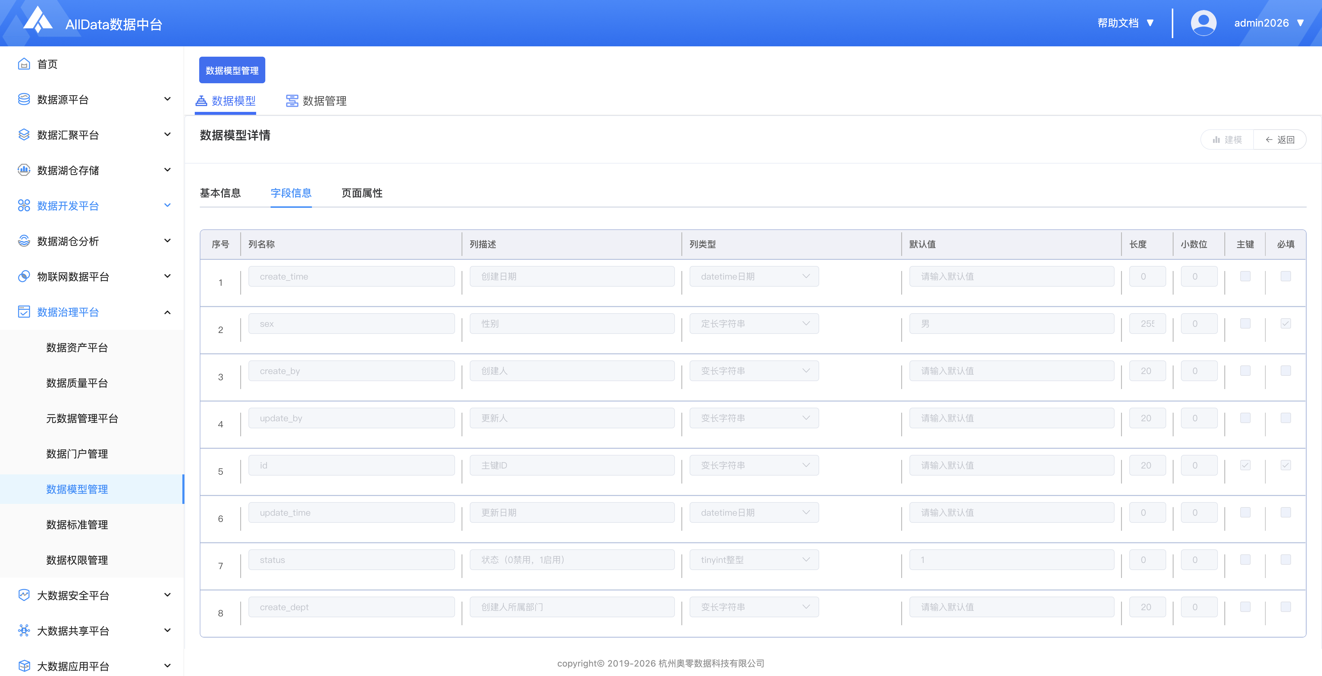The width and height of the screenshot is (1322, 676).
Task: Open 元数据管理平台 submenu link
Action: [82, 418]
